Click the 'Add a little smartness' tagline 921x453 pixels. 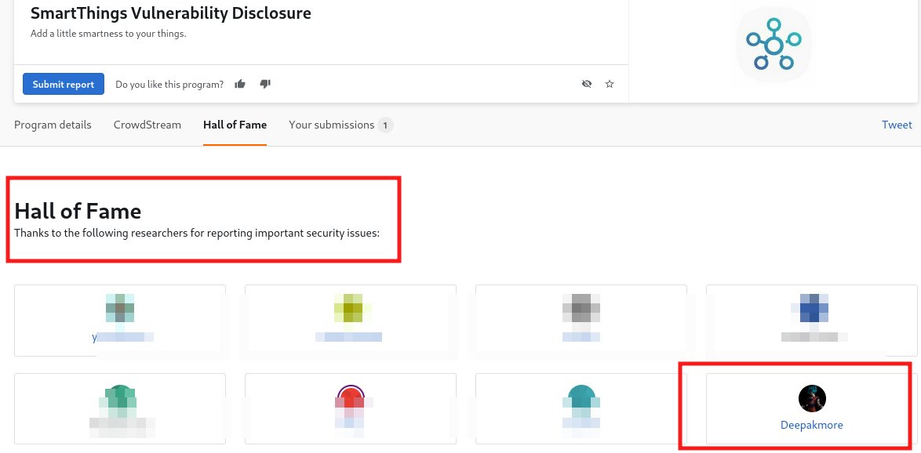click(x=108, y=34)
